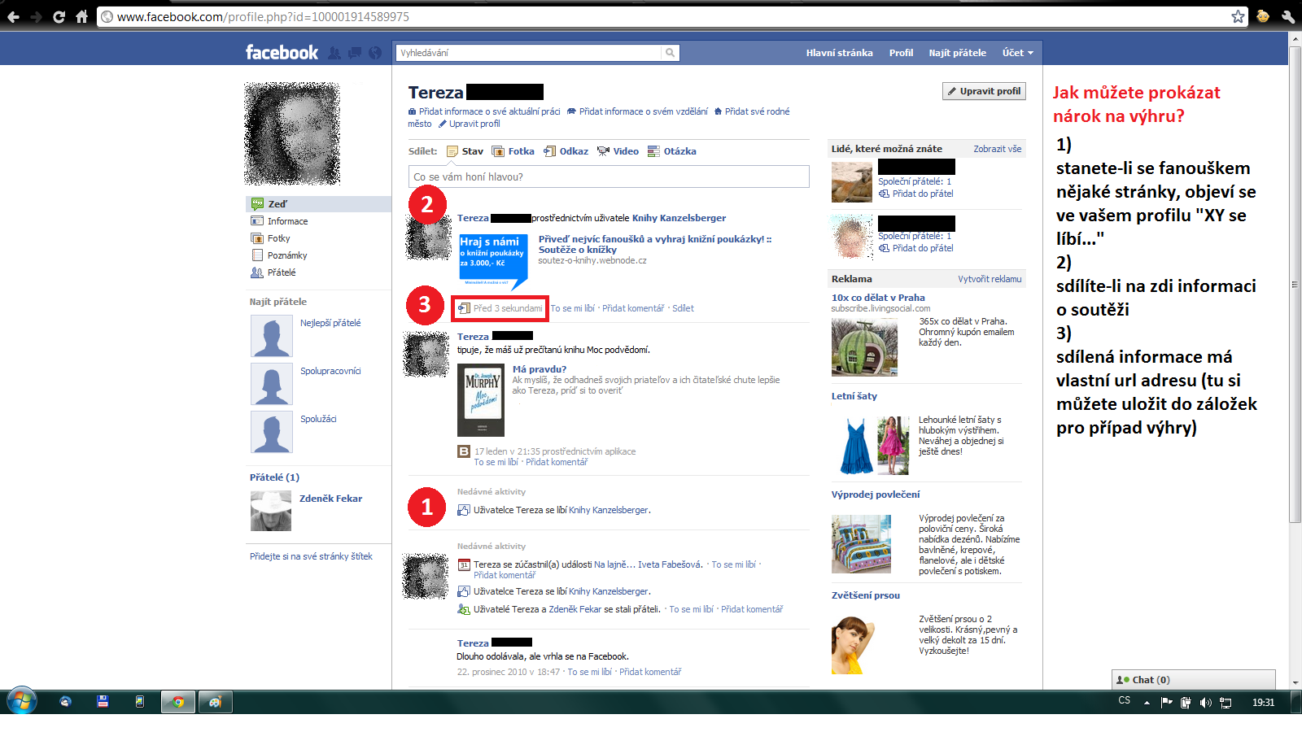This screenshot has height=732, width=1302.
Task: Open the Paint taskbar icon
Action: coord(215,702)
